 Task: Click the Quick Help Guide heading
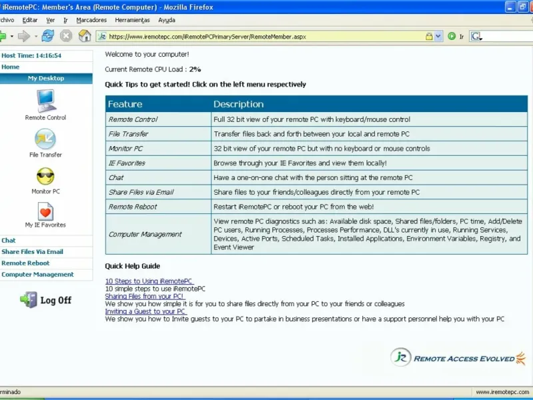132,266
